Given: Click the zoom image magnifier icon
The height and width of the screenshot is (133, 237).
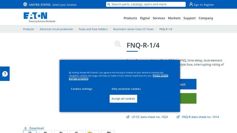Looking at the screenshot, I should (x=118, y=44).
